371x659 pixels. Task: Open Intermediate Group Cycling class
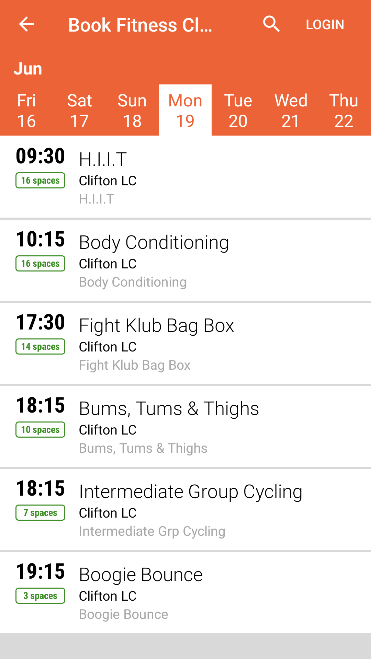[185, 509]
